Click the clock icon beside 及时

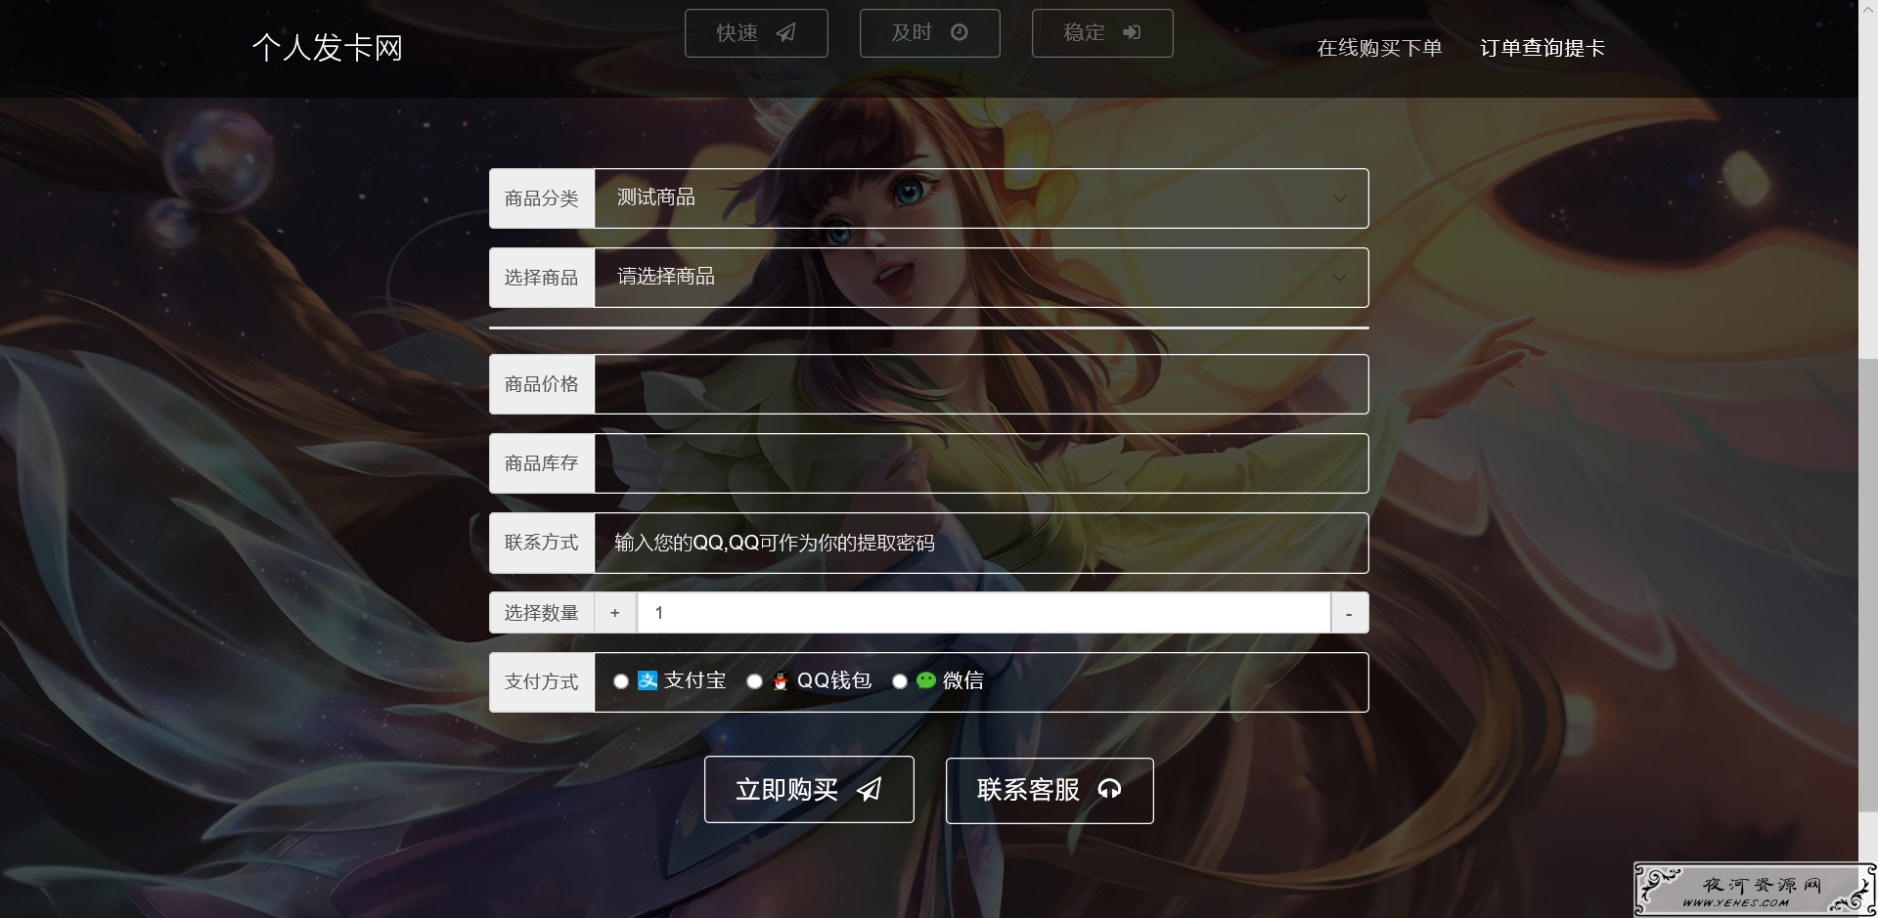(960, 32)
